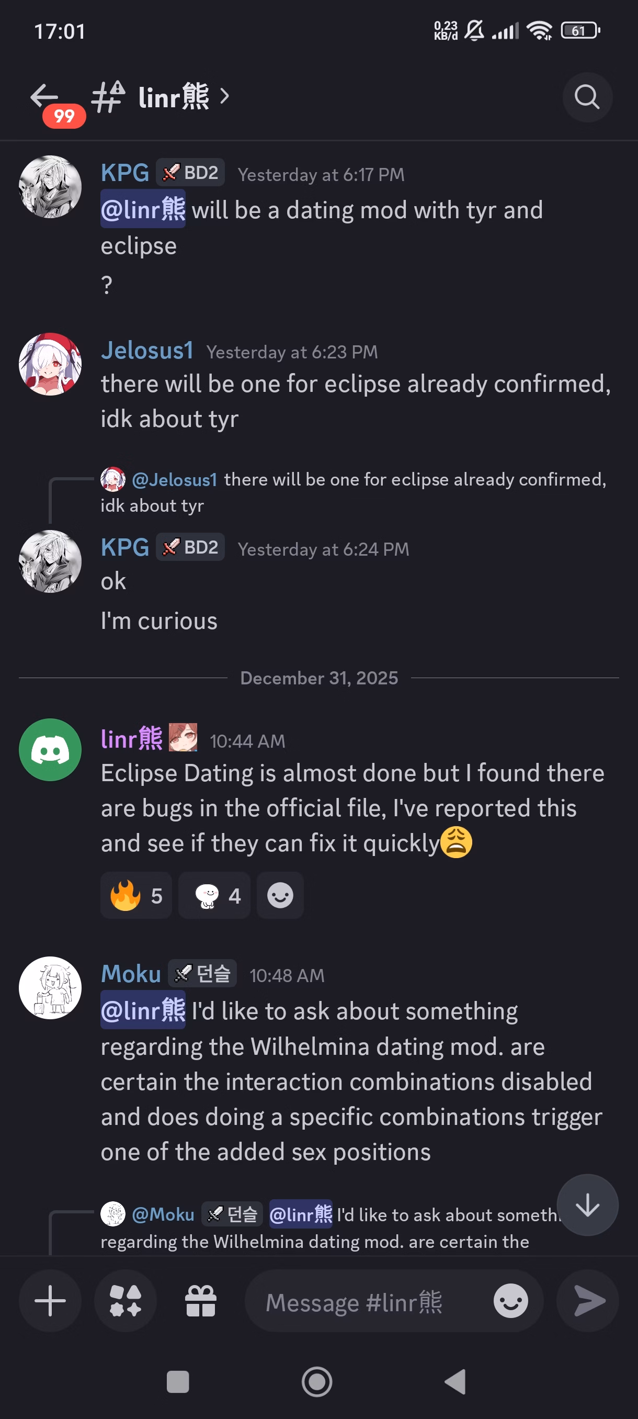Jump to replied Jelosus1 message preview
The image size is (638, 1419).
[352, 492]
